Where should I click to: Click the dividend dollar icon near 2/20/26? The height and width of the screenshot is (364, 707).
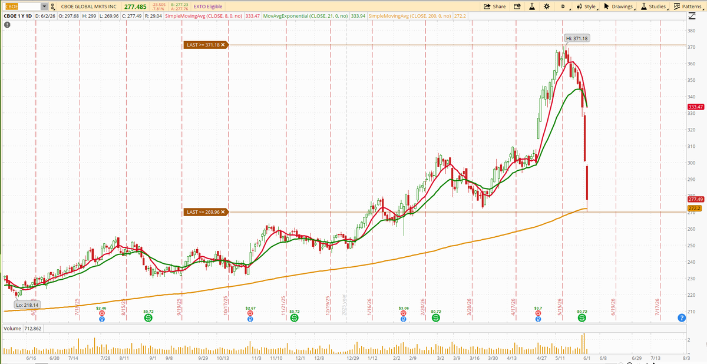[x=436, y=318]
